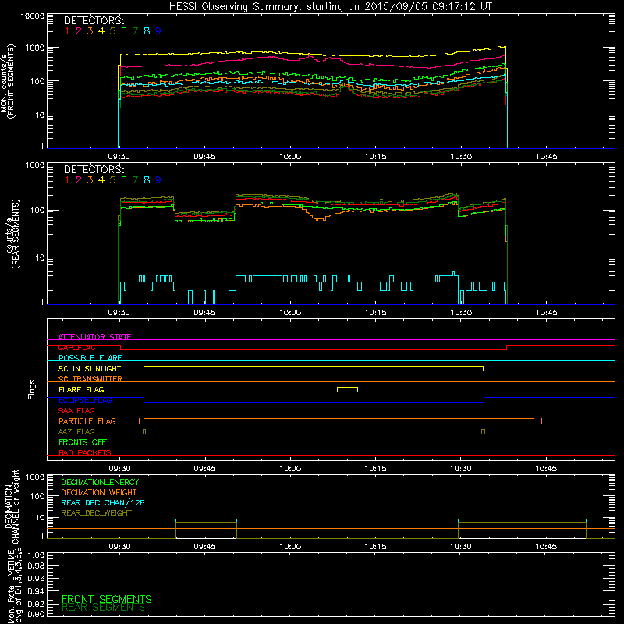Select dark green detector 7 in front segments legend

[135, 31]
